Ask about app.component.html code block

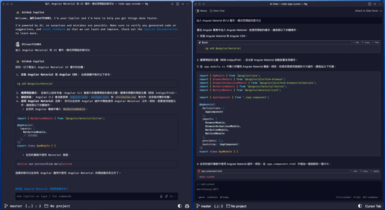click(x=354, y=171)
